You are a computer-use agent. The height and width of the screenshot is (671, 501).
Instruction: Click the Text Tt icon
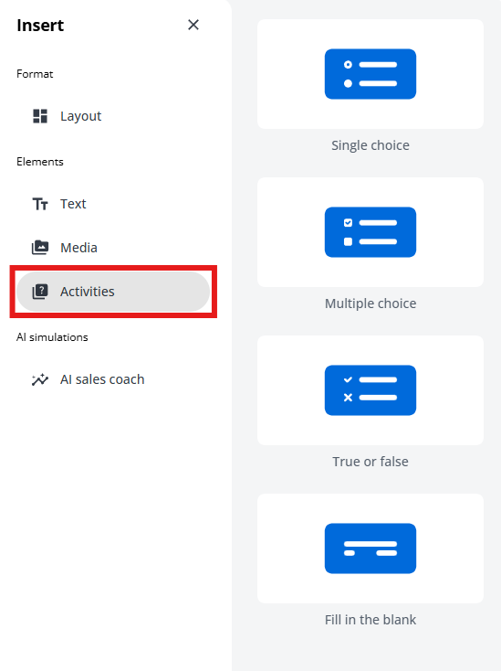(40, 204)
